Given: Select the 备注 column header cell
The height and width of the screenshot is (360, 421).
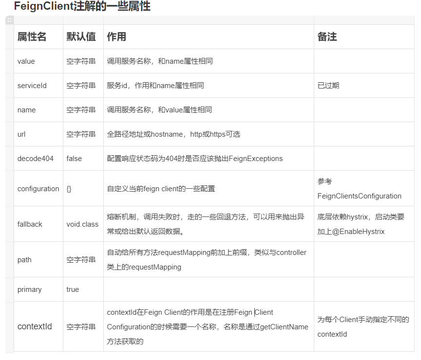Looking at the screenshot, I should [327, 36].
